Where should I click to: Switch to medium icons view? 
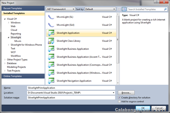pos(124,9)
